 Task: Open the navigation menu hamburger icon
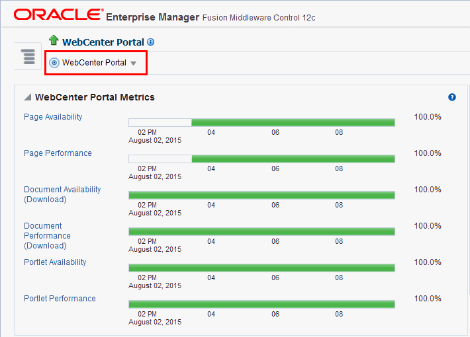(28, 57)
